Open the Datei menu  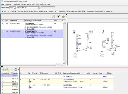(3, 4)
